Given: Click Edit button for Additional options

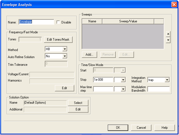Looking at the screenshot, I should tap(78, 109).
